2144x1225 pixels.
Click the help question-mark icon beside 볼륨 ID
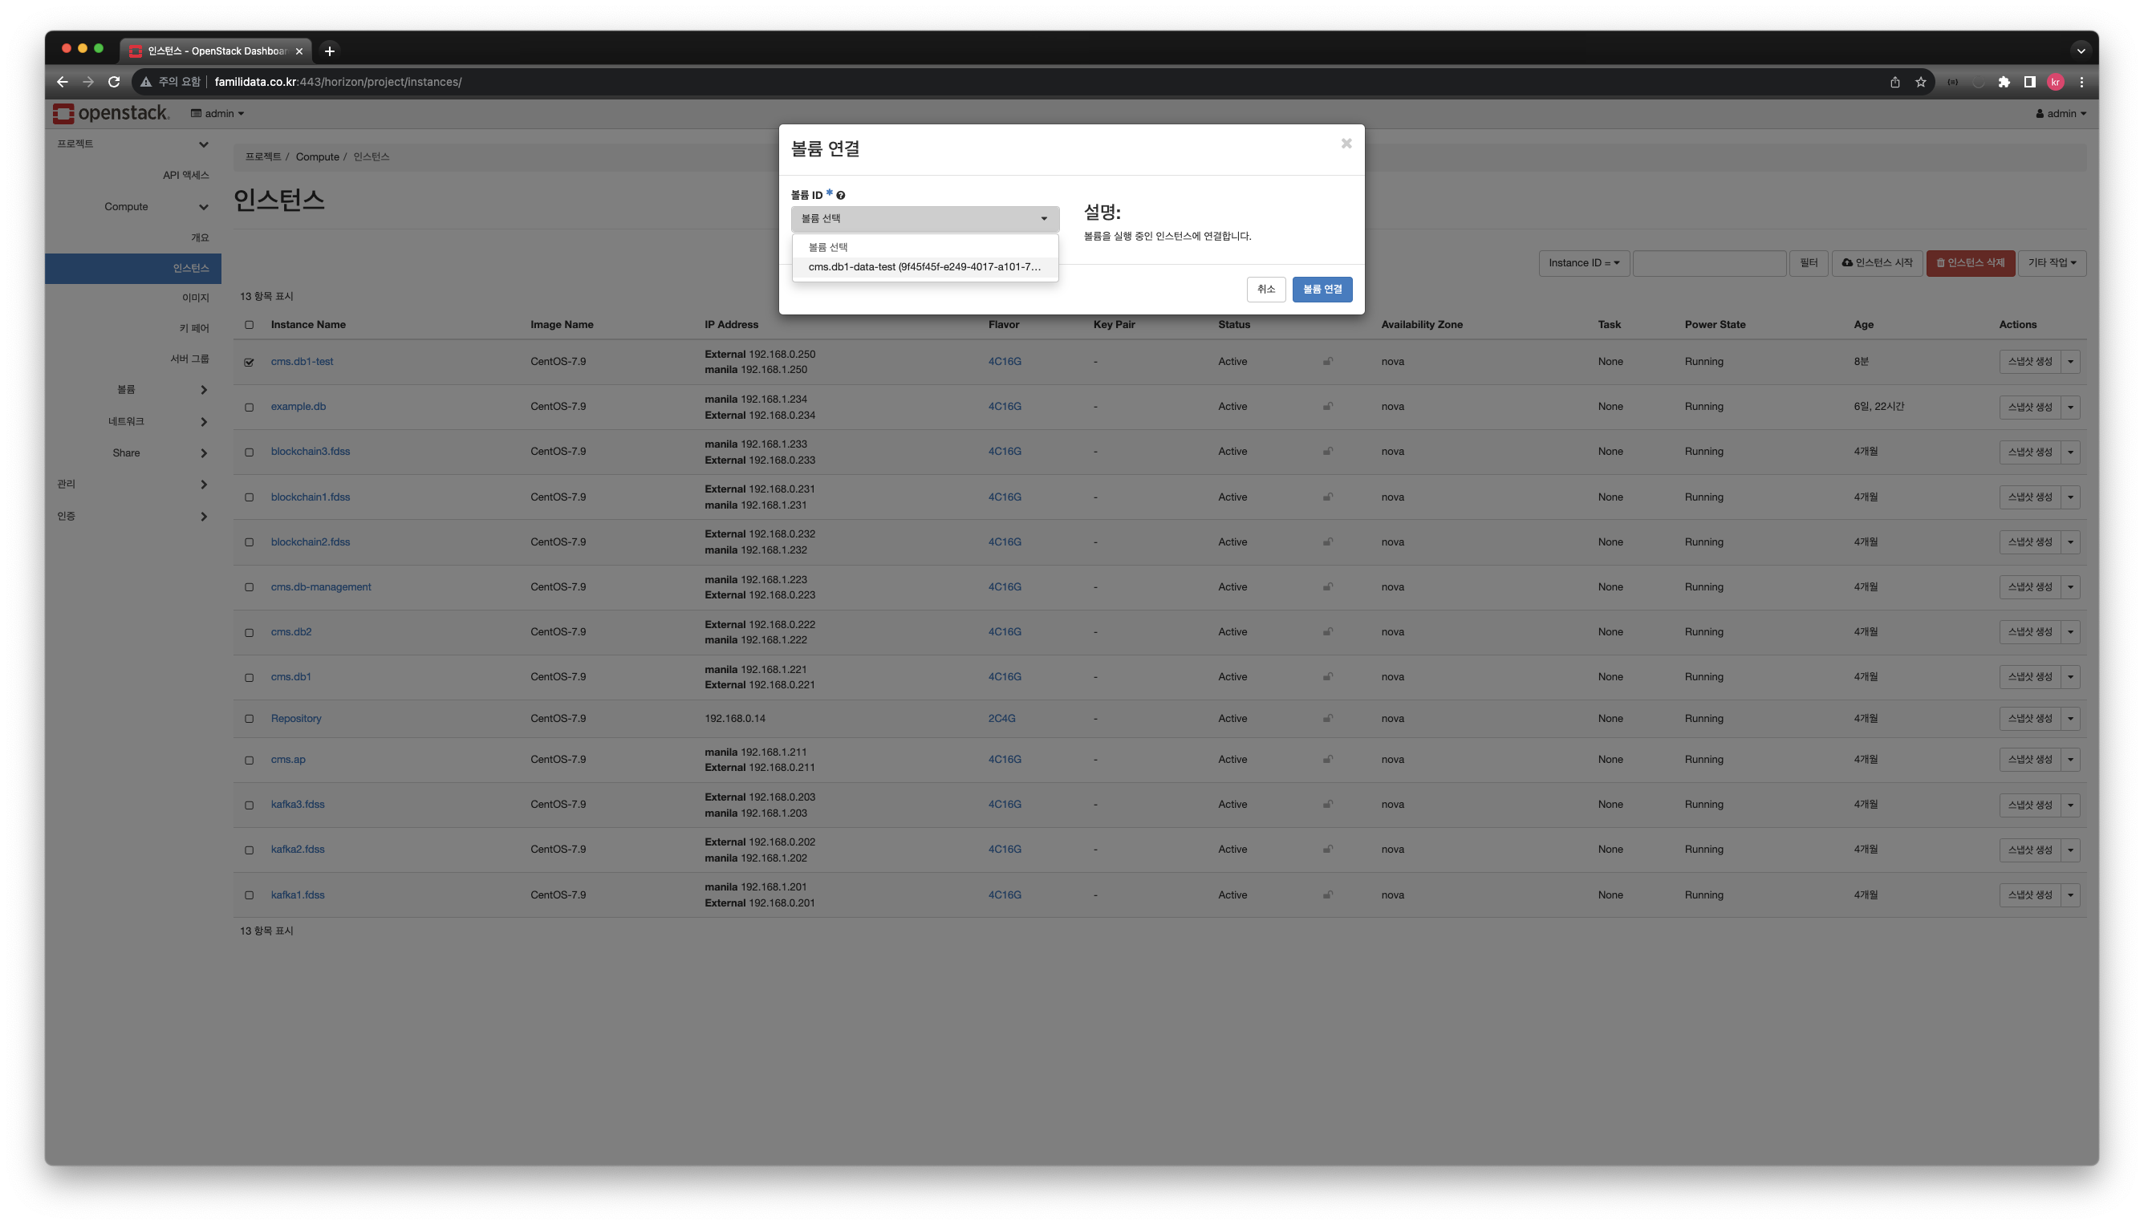[841, 195]
